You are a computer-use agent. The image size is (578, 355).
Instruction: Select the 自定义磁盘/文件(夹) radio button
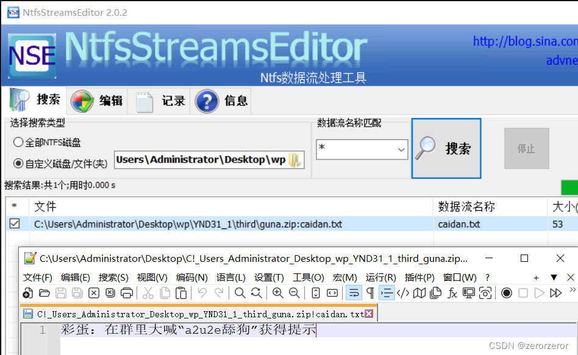click(x=18, y=163)
